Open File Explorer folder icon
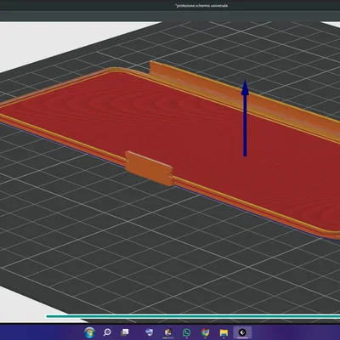 (224, 332)
